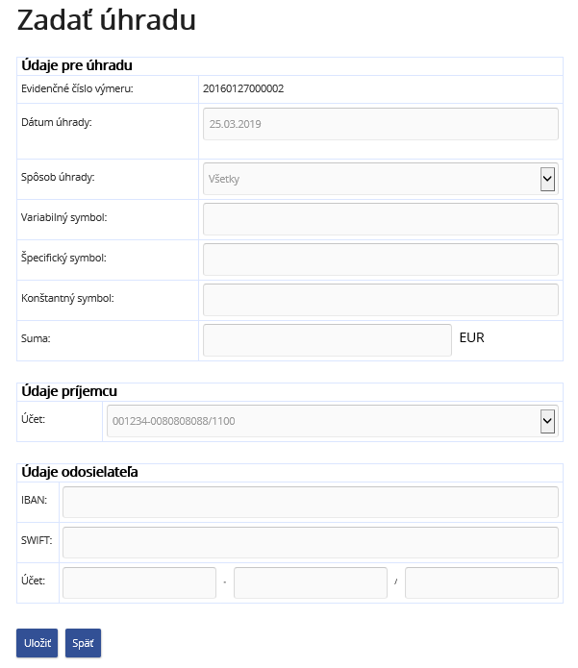Screen dimensions: 578x668
Task: Focus the IBAN input field
Action: [x=311, y=503]
